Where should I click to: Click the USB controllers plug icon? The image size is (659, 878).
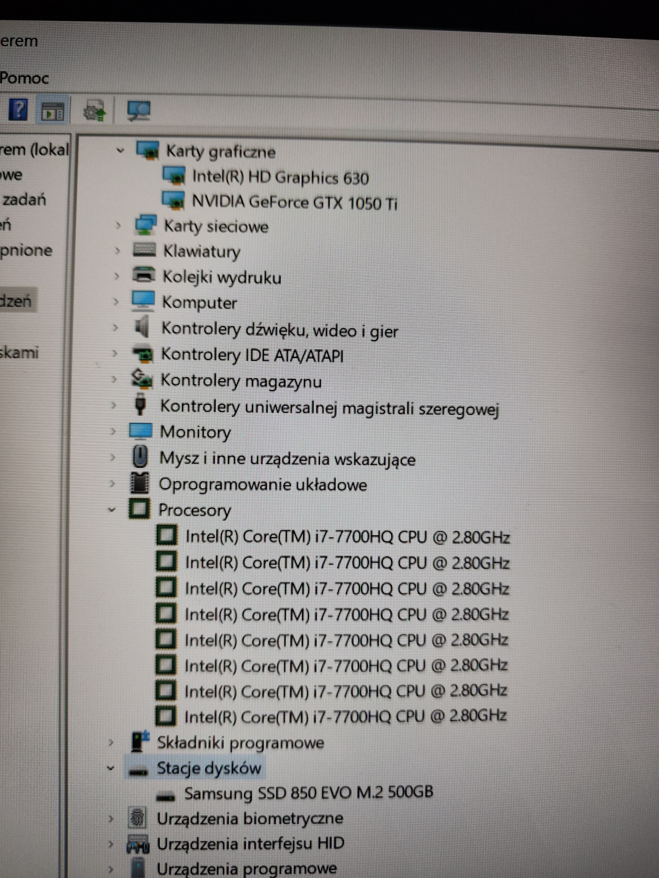coord(140,404)
